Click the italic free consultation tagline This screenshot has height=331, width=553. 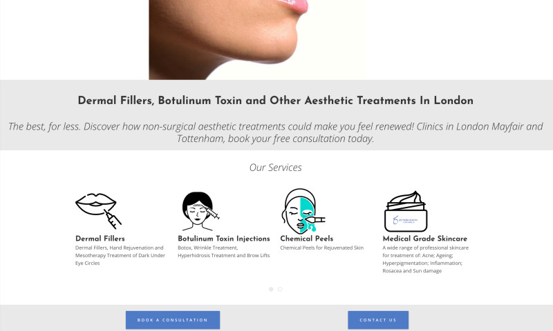tap(275, 132)
